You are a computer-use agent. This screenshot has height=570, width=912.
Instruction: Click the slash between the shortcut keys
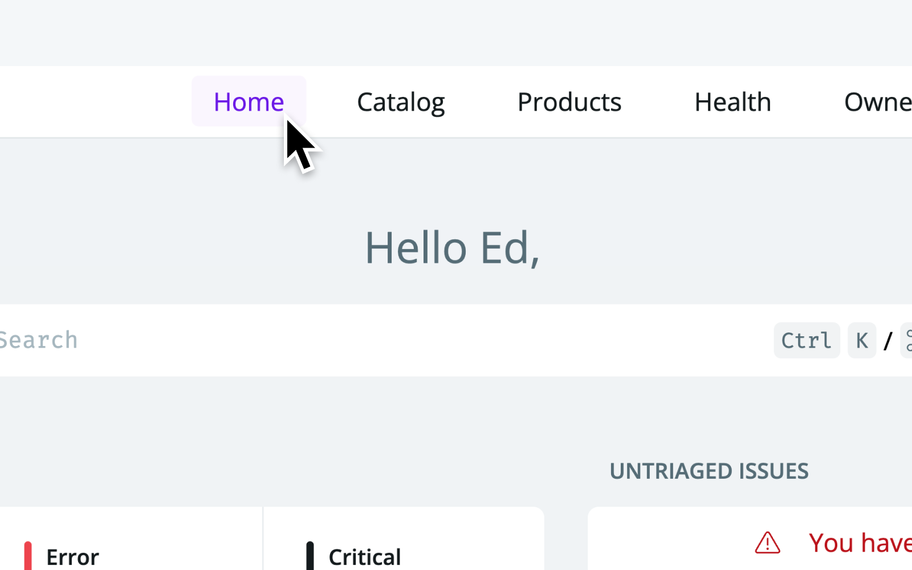tap(888, 341)
